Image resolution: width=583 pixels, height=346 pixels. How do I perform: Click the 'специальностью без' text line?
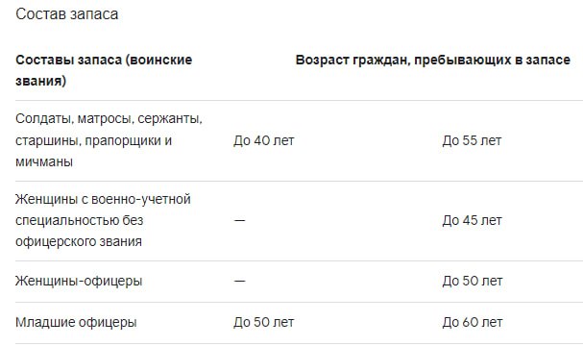80,221
